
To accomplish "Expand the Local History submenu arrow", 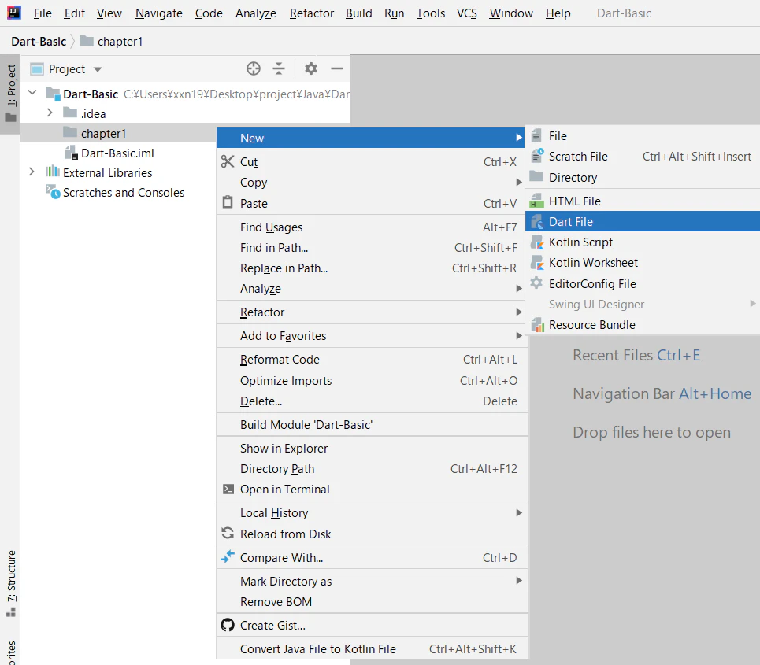I will [x=519, y=512].
